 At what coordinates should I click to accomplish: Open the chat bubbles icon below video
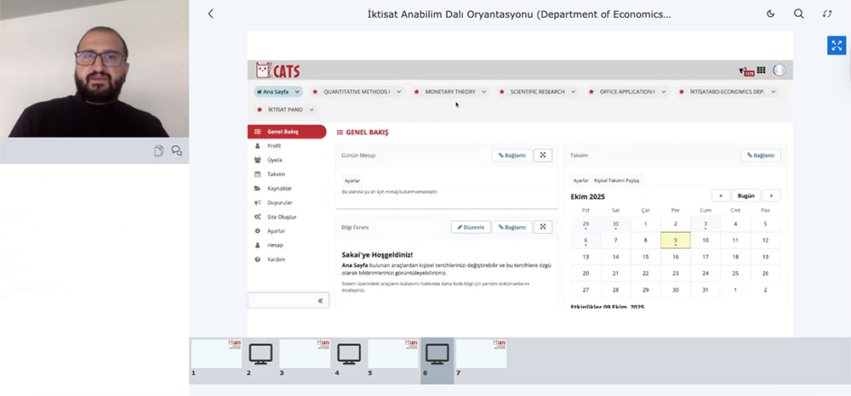tap(177, 150)
